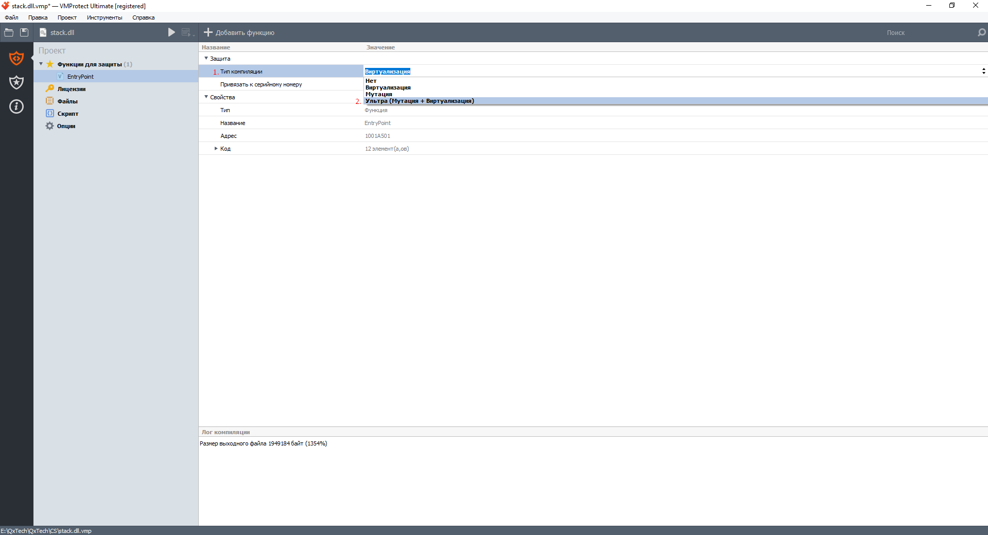Select the Скрипт script icon
Screen dimensions: 988x535
(50, 113)
